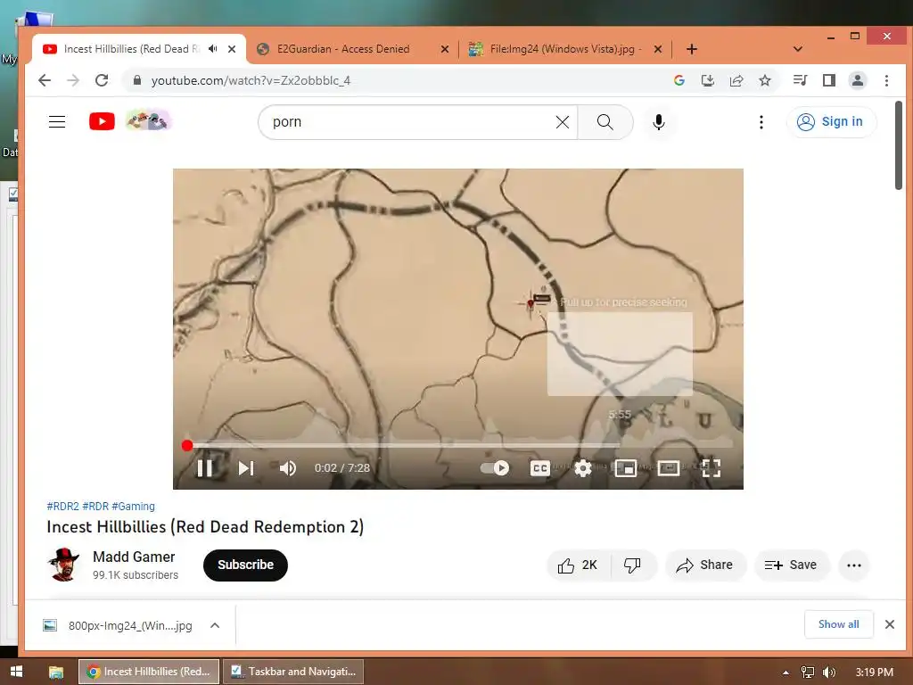Click the install app icon in address bar
Viewport: 913px width, 685px height.
tap(707, 80)
